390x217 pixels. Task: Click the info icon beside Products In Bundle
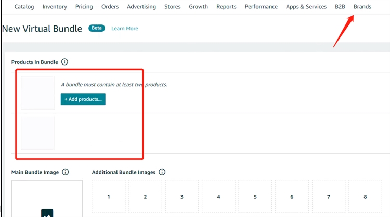pyautogui.click(x=64, y=62)
